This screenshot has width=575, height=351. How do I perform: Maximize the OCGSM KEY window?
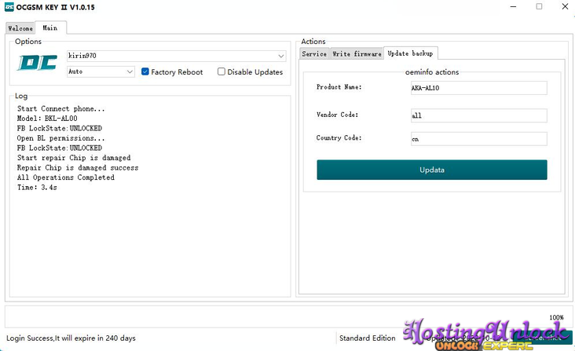click(x=539, y=6)
